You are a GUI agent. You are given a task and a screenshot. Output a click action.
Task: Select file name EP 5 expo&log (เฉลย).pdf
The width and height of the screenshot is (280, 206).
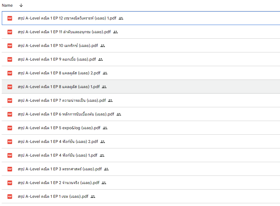coord(59,128)
